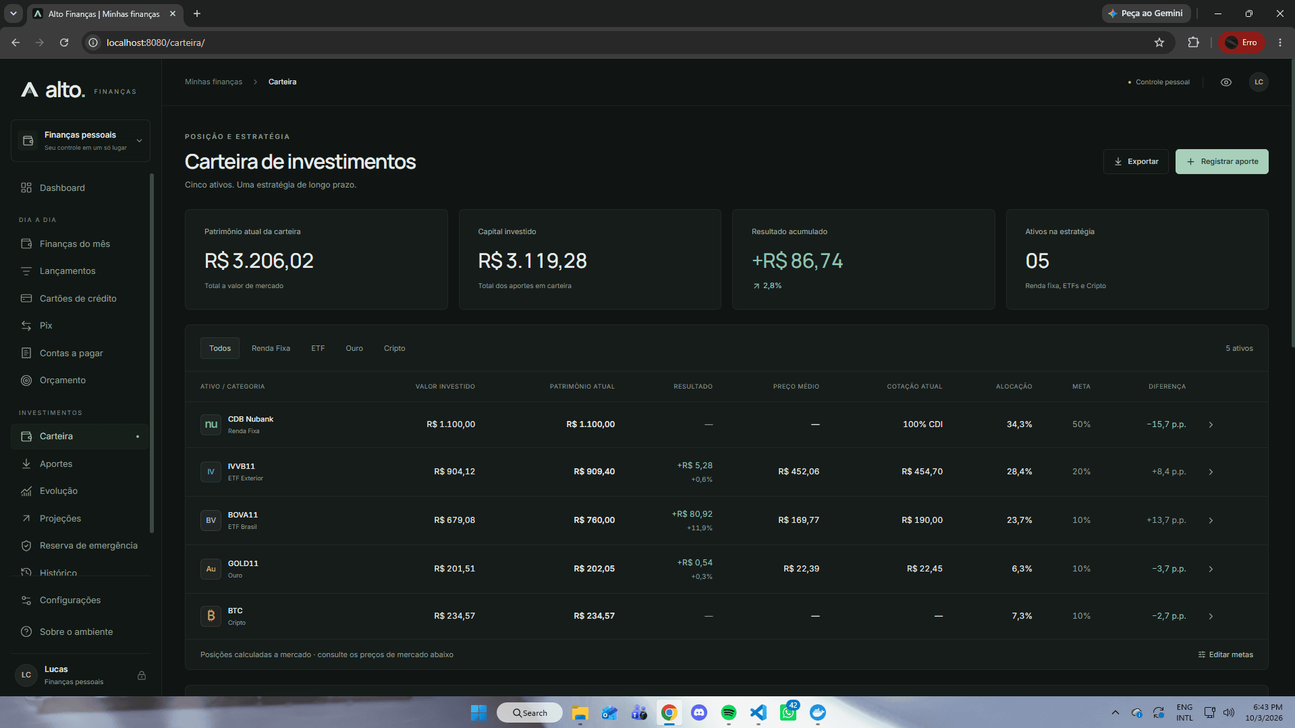Expand the CDB Nubank row chevron
1295x728 pixels.
click(x=1211, y=424)
